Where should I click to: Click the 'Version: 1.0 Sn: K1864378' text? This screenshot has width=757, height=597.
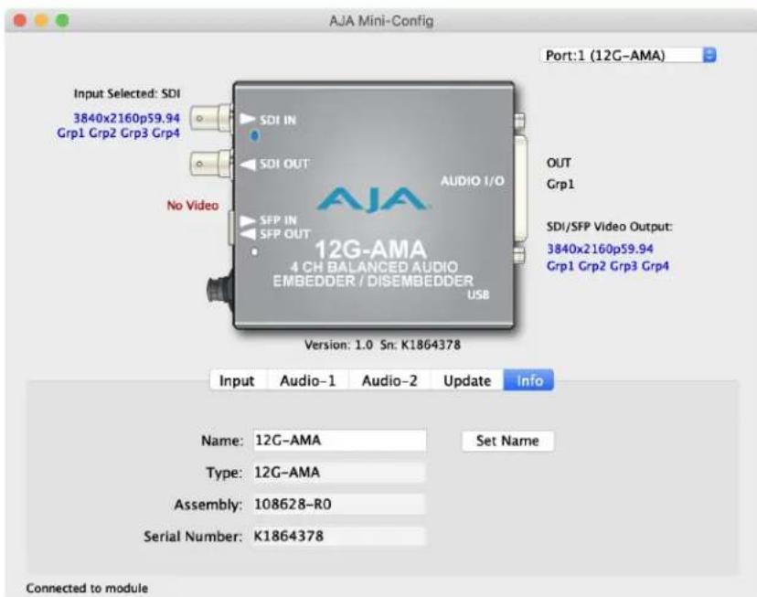click(382, 345)
